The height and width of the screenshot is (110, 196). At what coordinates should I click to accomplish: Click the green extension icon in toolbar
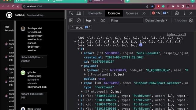tap(163, 6)
